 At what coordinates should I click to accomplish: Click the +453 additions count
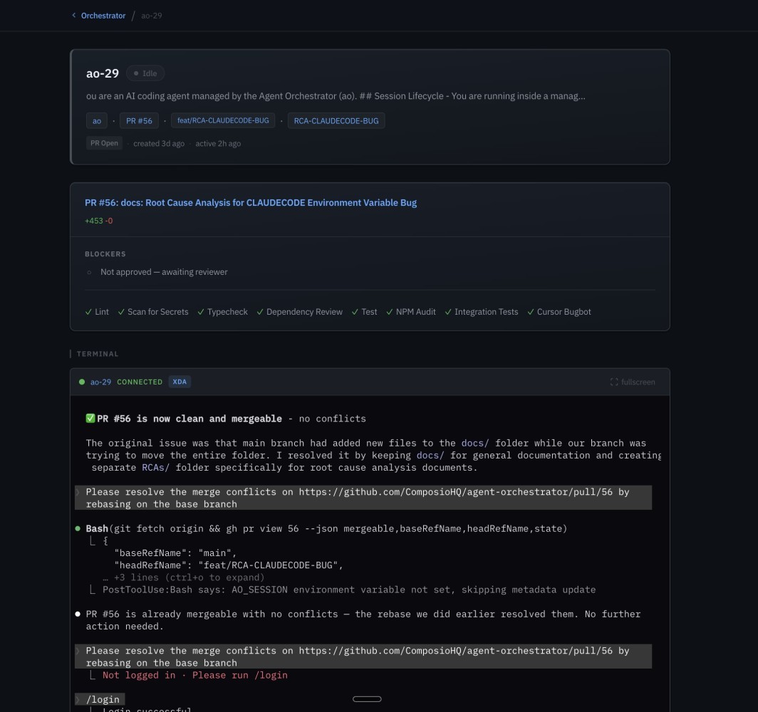[x=94, y=221]
